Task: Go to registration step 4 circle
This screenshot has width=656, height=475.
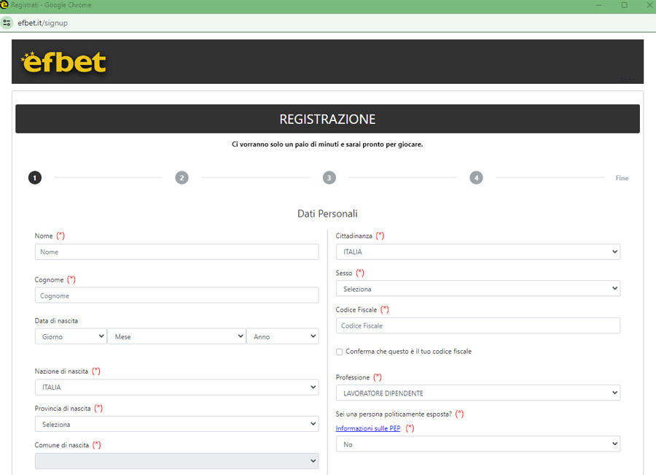Action: pyautogui.click(x=476, y=177)
